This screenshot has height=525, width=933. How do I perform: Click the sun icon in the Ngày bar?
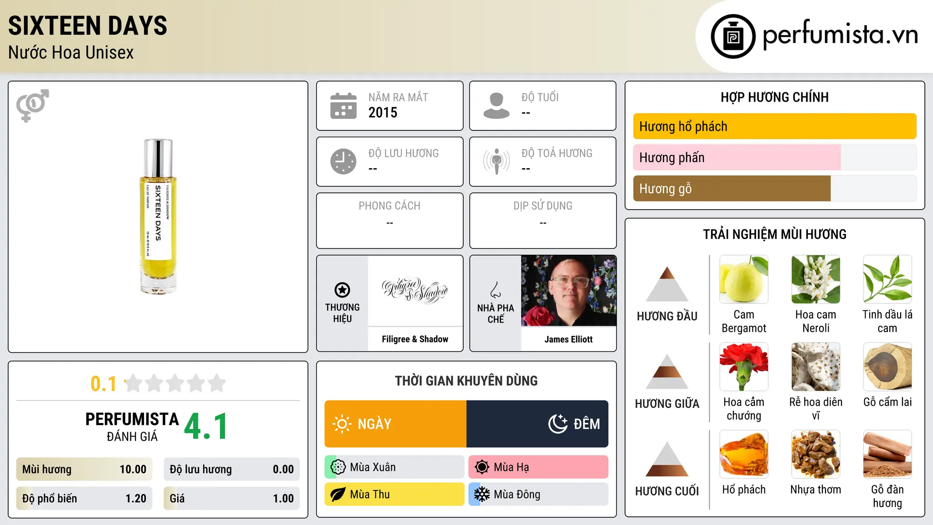pos(342,424)
